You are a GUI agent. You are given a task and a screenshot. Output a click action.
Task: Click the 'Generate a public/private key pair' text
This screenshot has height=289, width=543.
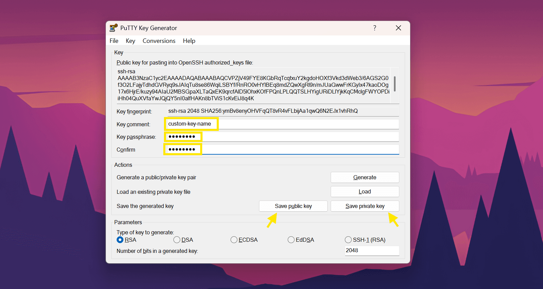click(156, 178)
